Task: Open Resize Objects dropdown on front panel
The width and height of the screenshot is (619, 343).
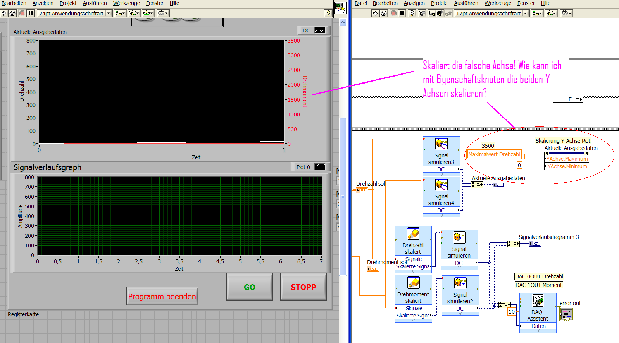Action: click(x=148, y=13)
